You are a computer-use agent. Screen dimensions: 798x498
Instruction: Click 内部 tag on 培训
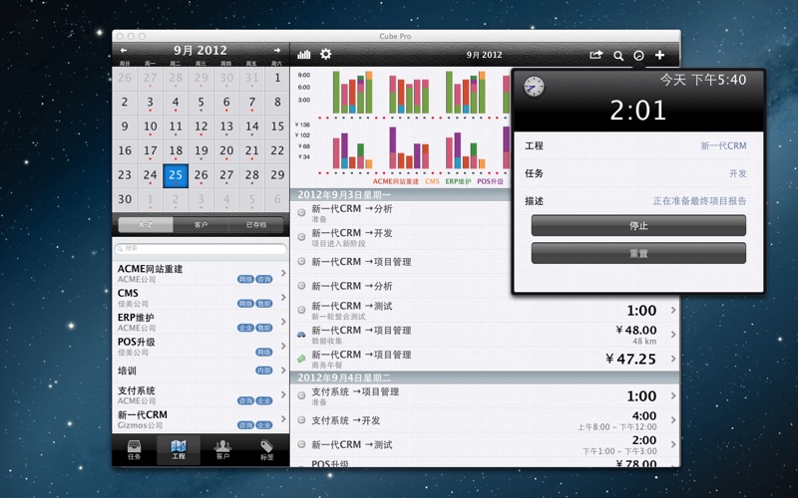(264, 371)
